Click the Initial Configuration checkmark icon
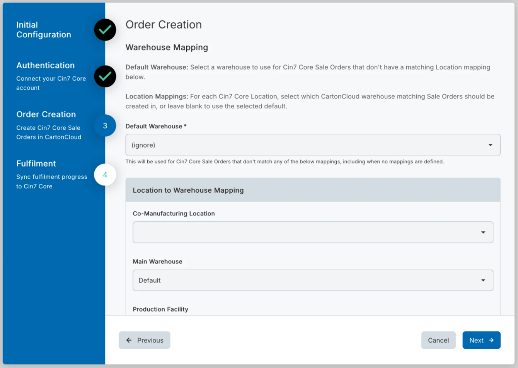This screenshot has width=518, height=368. click(x=105, y=30)
